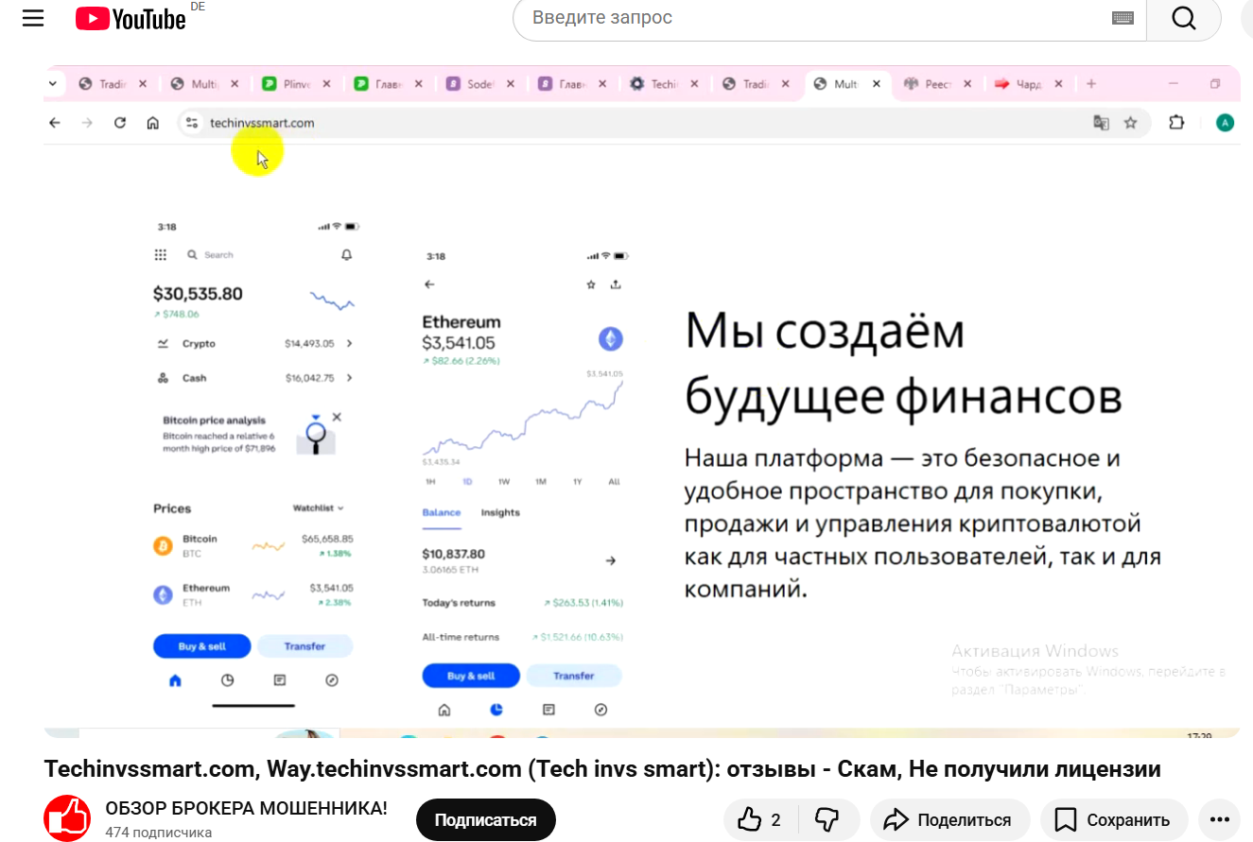Screen dimensions: 1253x842
Task: Select the 1H chart range
Action: (x=430, y=482)
